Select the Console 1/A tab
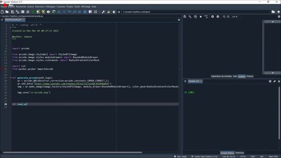The width and height of the screenshot is (281, 158). point(195,81)
